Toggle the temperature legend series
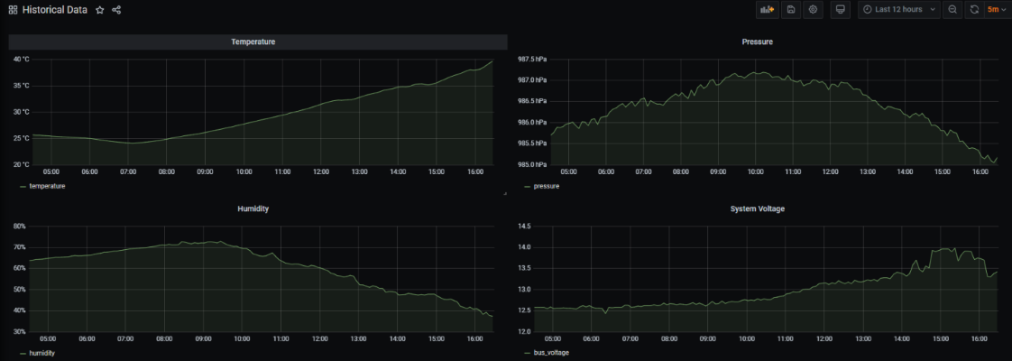 [47, 186]
